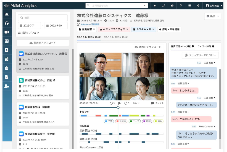Click the transcript message それではご検討いただきまして、
The height and width of the screenshot is (152, 227).
[x=196, y=105]
